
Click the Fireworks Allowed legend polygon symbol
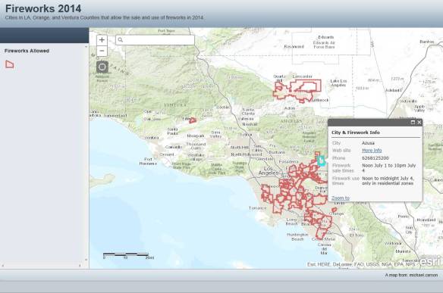(10, 64)
